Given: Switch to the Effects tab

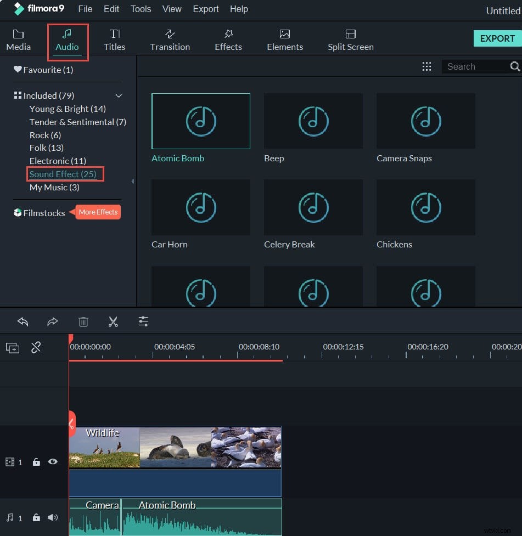Looking at the screenshot, I should click(x=228, y=38).
